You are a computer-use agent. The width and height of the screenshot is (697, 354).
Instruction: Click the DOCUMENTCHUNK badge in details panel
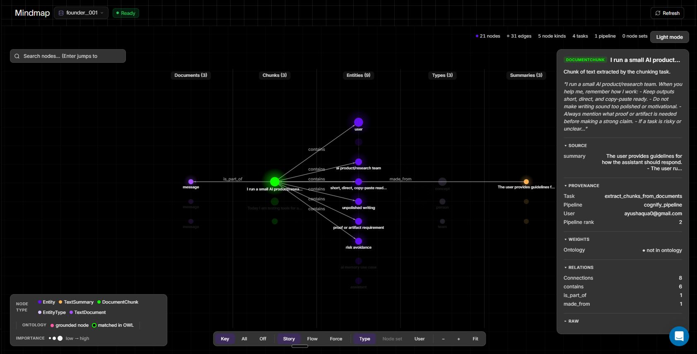tap(585, 60)
